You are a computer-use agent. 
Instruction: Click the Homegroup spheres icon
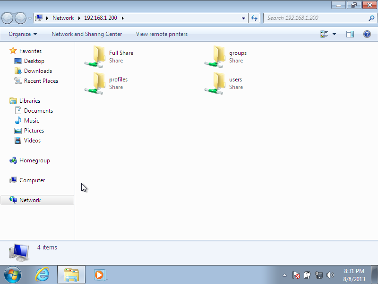(x=13, y=160)
